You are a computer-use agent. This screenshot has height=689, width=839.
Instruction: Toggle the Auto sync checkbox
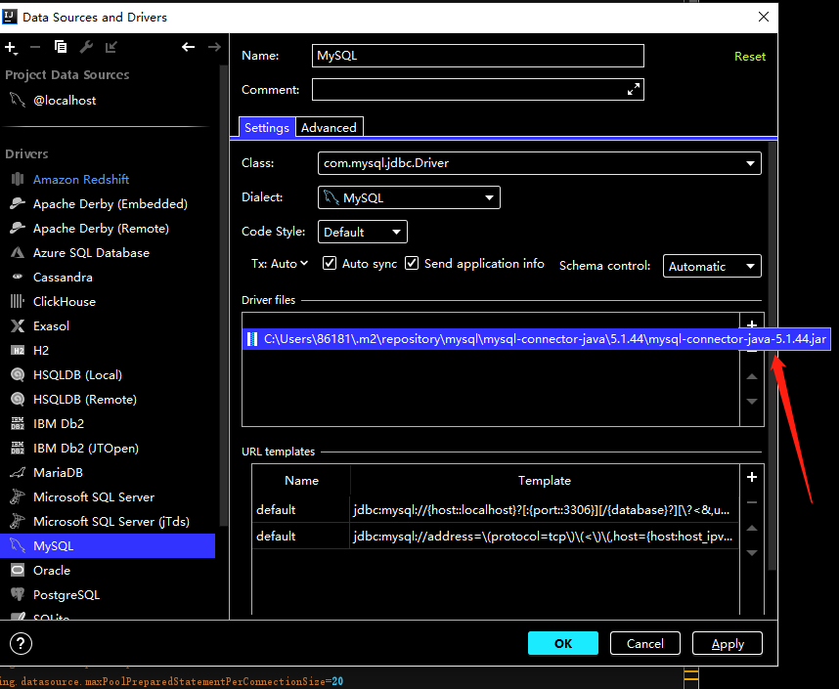tap(330, 263)
